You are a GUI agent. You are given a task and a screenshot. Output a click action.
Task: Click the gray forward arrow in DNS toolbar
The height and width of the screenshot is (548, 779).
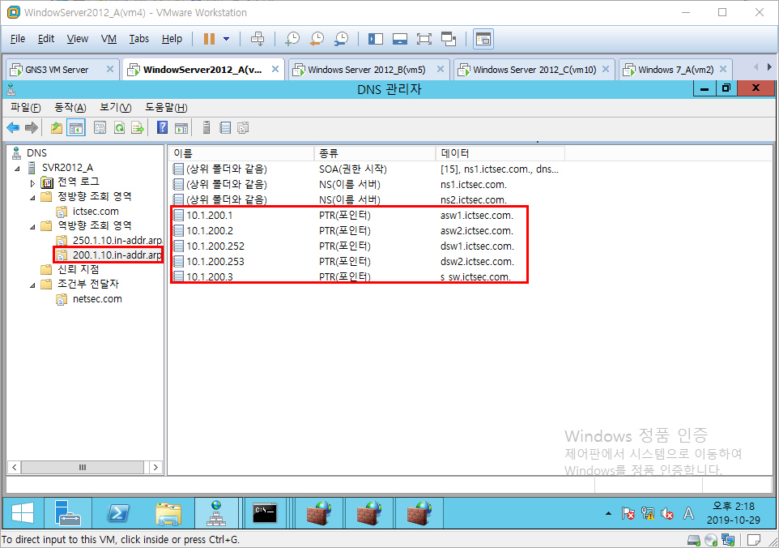click(x=32, y=128)
